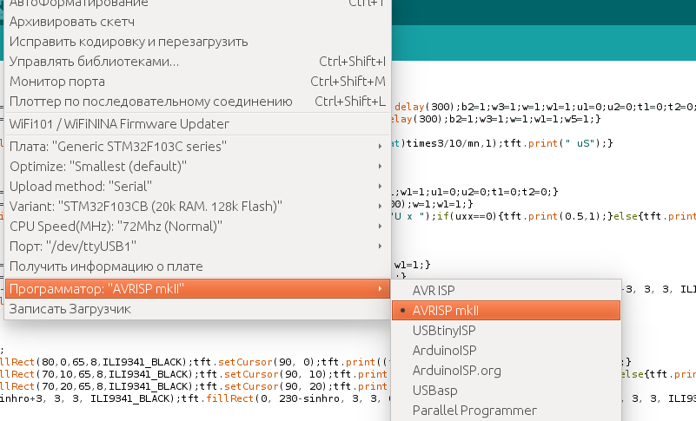Viewport: 696px width, 421px height.
Task: Open WiFi101 / WiFiNINA Firmware Updater
Action: [x=119, y=123]
